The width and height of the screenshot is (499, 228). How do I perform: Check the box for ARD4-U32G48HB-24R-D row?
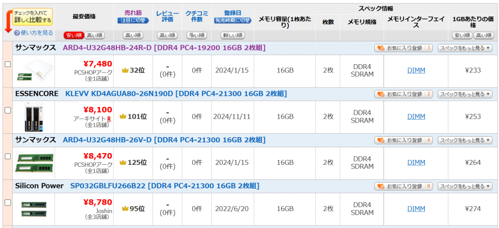[8, 64]
